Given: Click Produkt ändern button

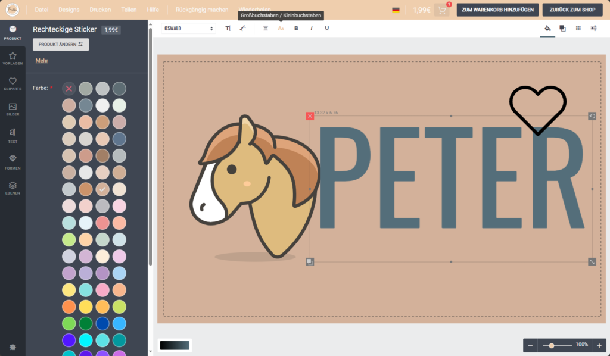Looking at the screenshot, I should click(x=61, y=45).
